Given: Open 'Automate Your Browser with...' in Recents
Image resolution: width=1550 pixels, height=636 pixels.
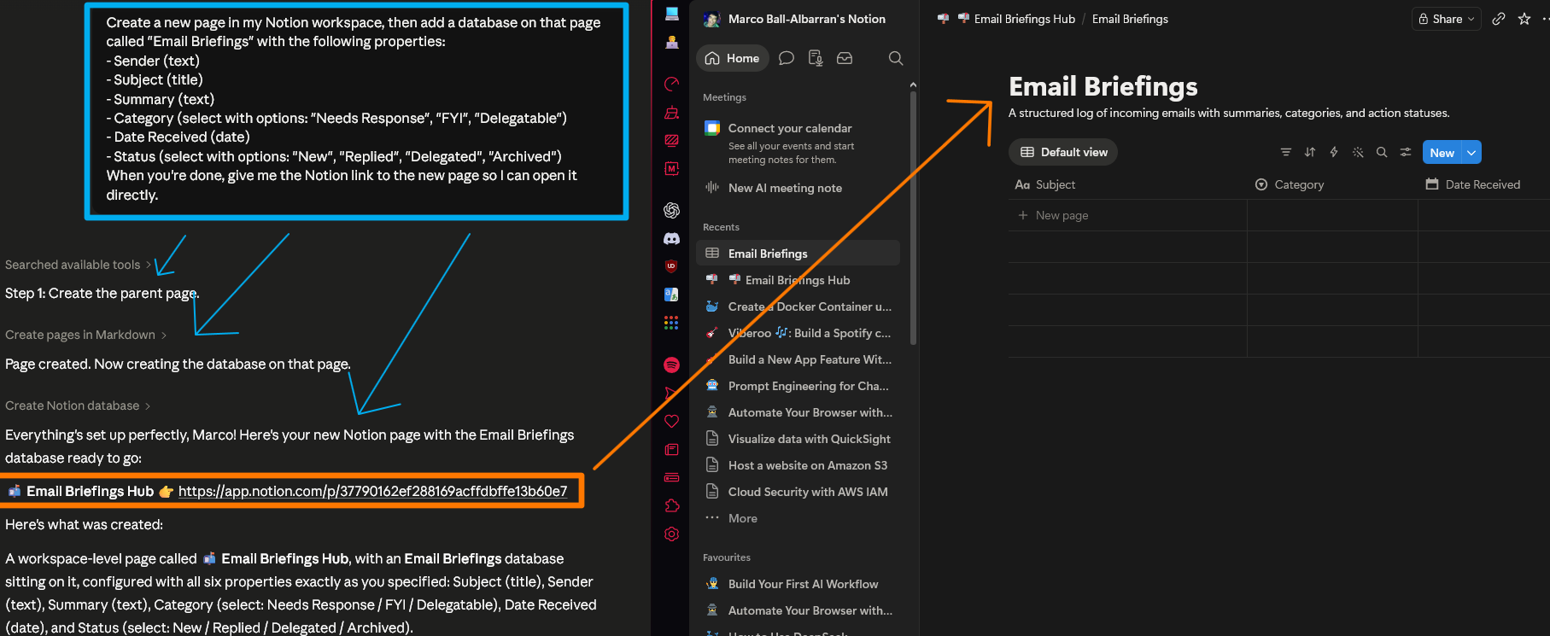Looking at the screenshot, I should tap(798, 412).
